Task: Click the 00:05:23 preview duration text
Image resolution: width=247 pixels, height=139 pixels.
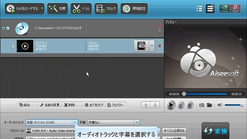Action: tap(236, 94)
